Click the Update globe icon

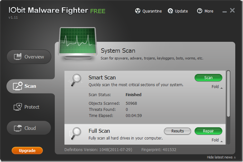click(x=170, y=11)
